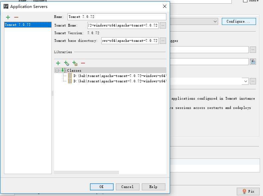
Task: Edit the server Name field
Action: point(117,17)
